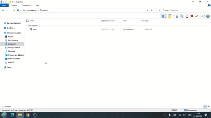The height and width of the screenshot is (118, 211).
Task: Toggle the navigation pane toolbar button
Action: coord(164,16)
